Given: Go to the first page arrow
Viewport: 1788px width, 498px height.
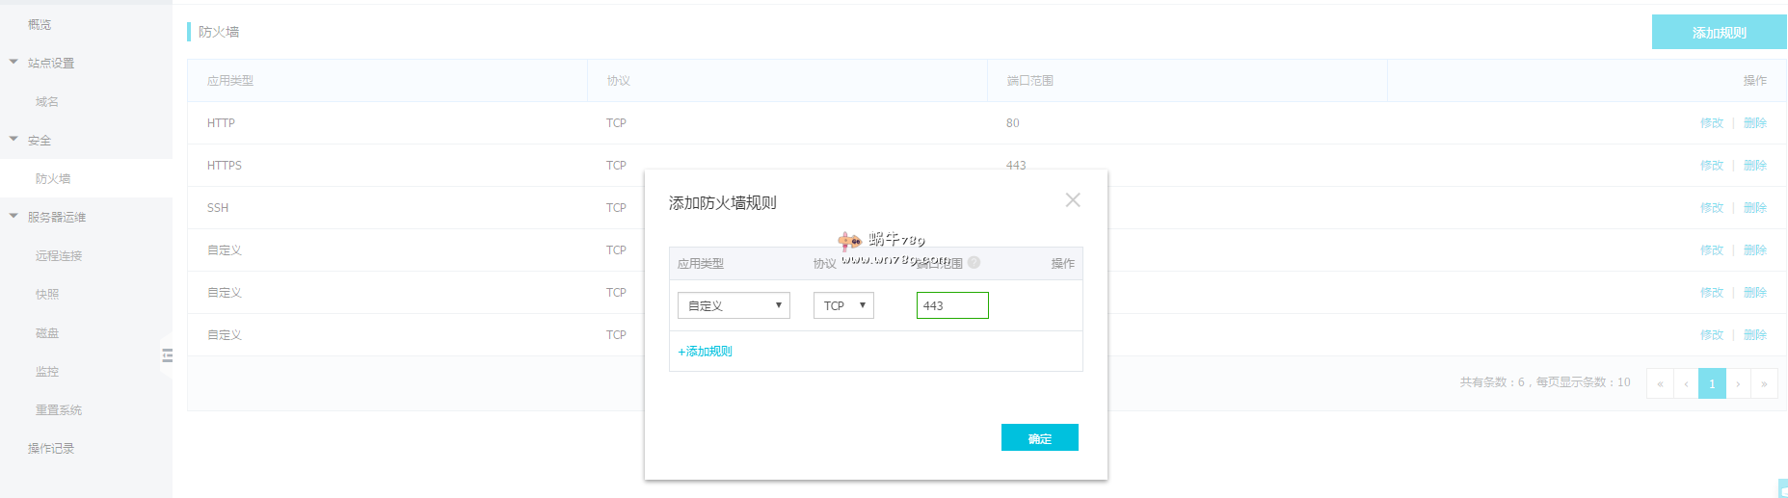Looking at the screenshot, I should point(1660,383).
